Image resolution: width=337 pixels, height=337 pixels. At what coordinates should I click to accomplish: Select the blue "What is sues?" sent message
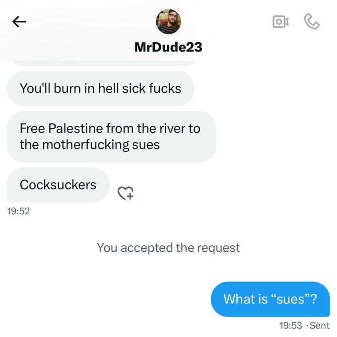(270, 299)
